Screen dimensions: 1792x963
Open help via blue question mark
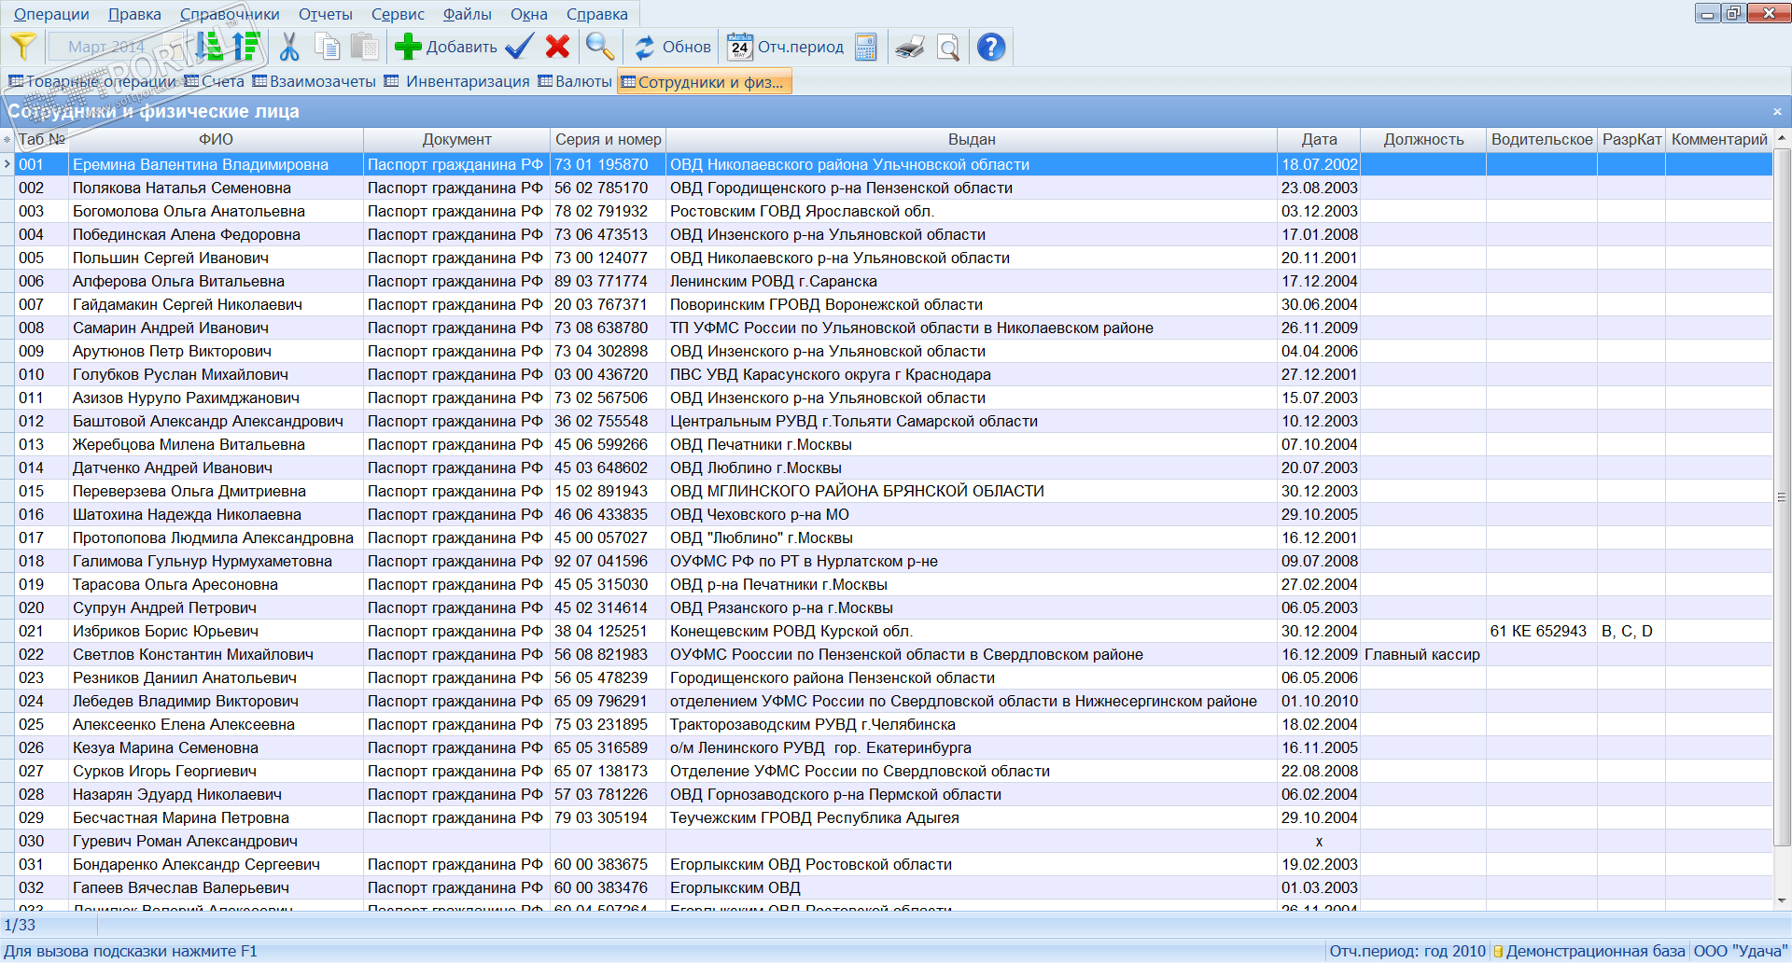click(x=991, y=47)
